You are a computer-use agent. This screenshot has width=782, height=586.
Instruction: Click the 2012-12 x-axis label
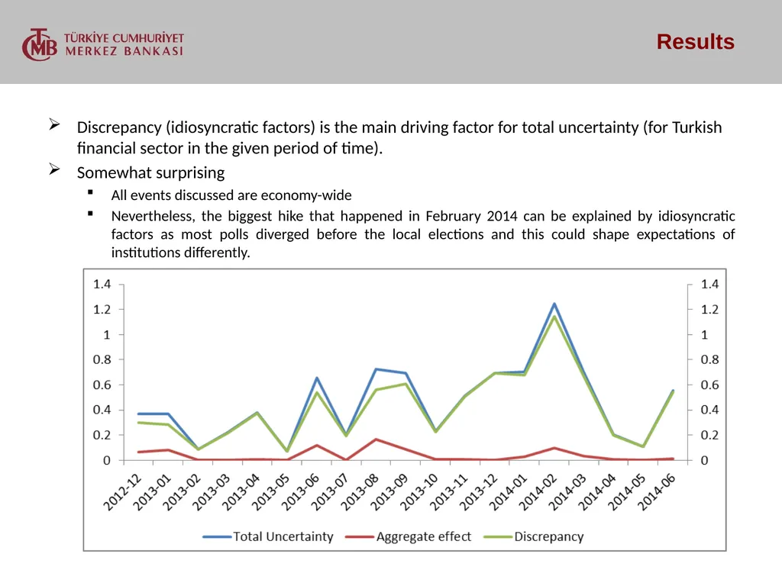click(122, 492)
